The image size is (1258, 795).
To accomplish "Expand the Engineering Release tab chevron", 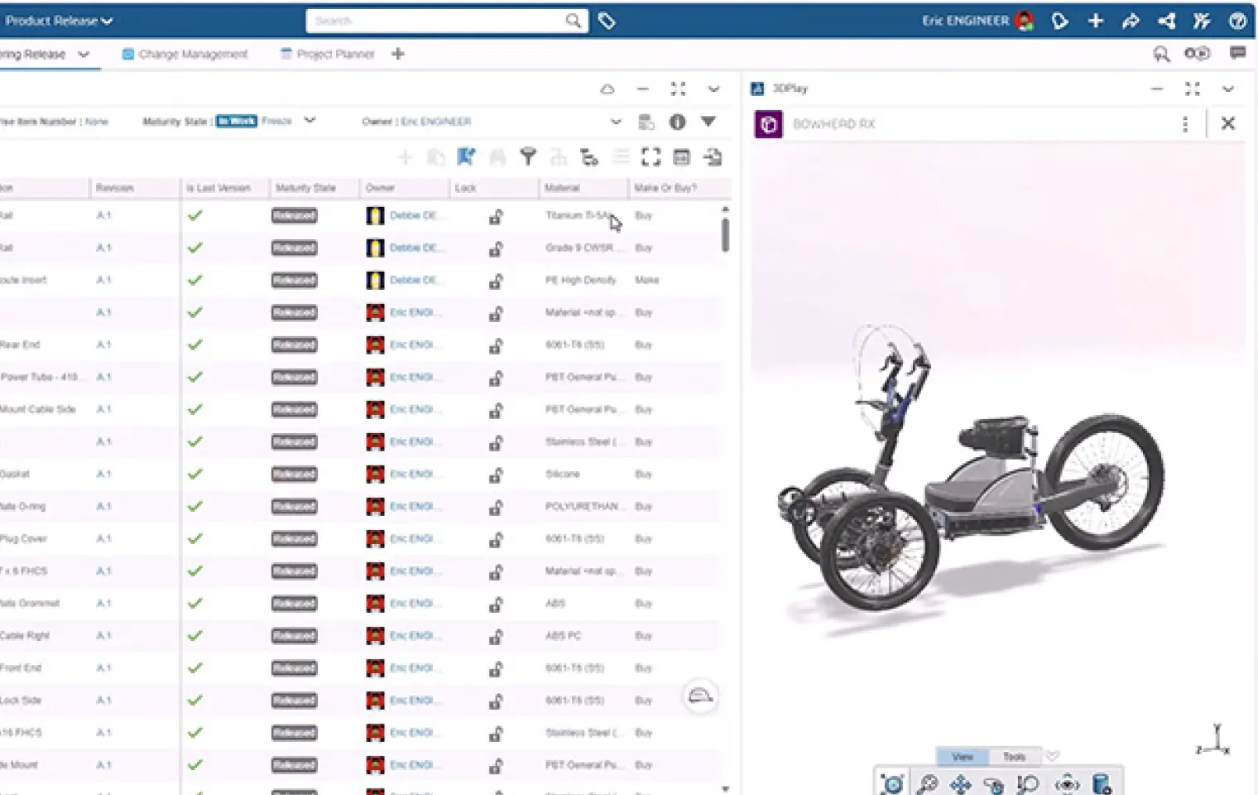I will (84, 54).
